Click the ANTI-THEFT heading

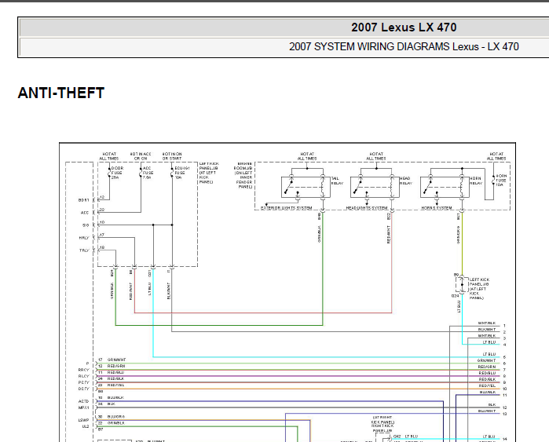pyautogui.click(x=61, y=93)
